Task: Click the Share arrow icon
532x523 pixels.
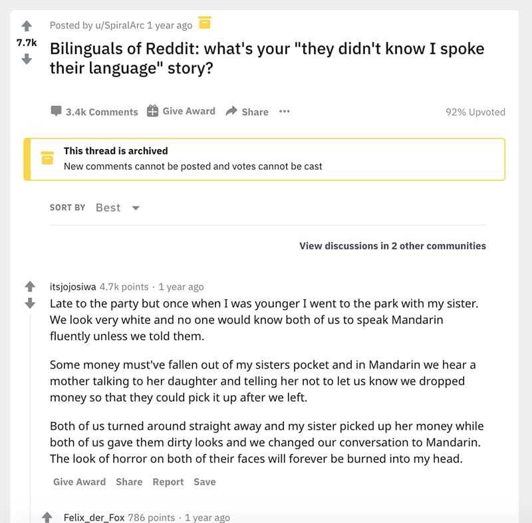Action: [x=231, y=110]
